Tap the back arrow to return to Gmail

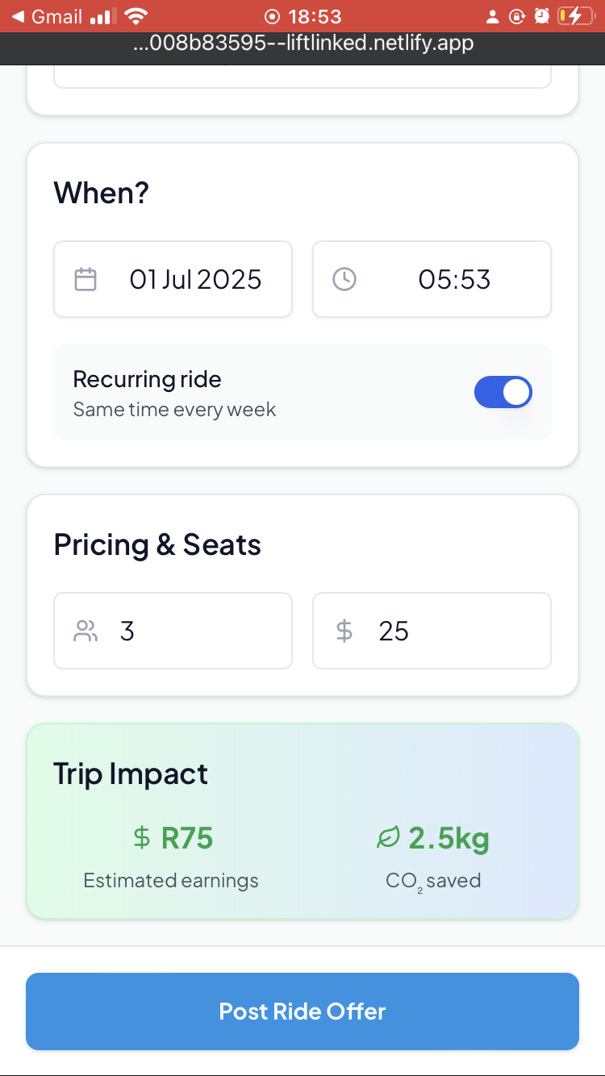(18, 16)
